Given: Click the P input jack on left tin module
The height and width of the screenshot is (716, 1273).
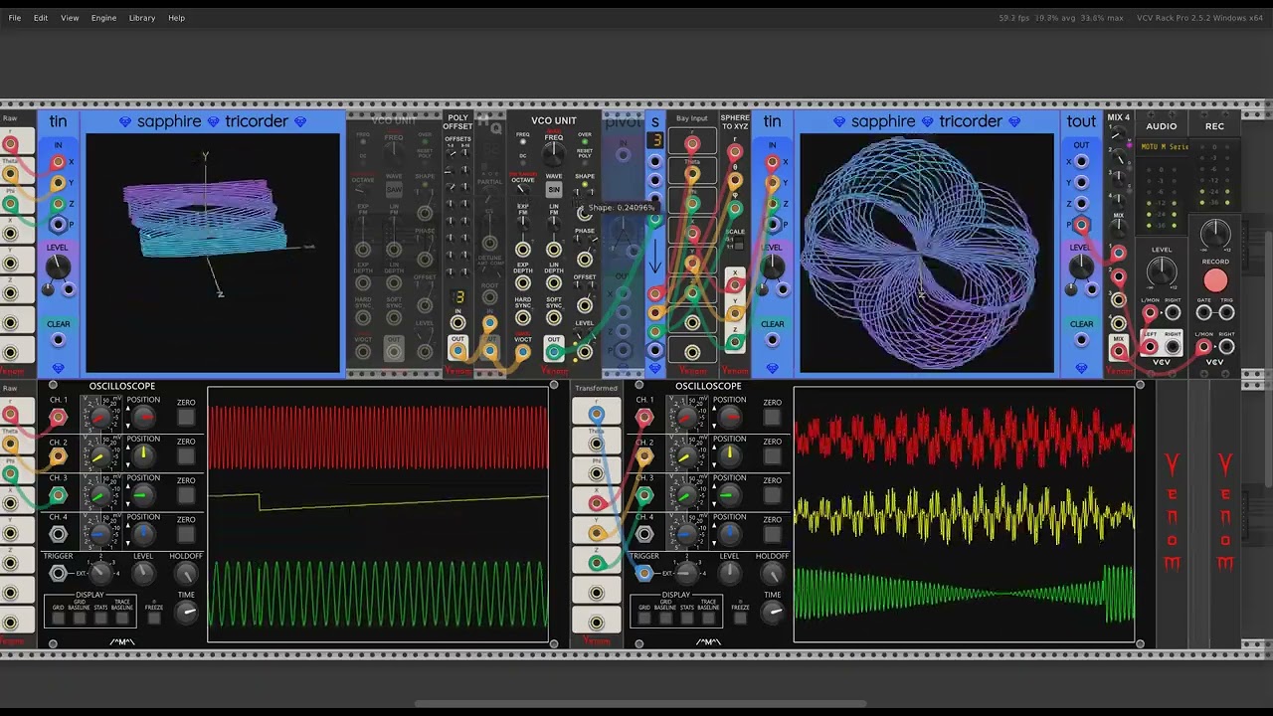Looking at the screenshot, I should pos(58,225).
